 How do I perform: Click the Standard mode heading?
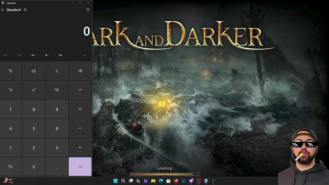[13, 10]
